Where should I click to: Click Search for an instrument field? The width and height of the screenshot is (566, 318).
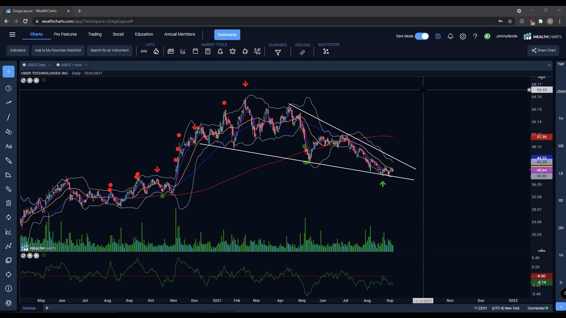(109, 50)
